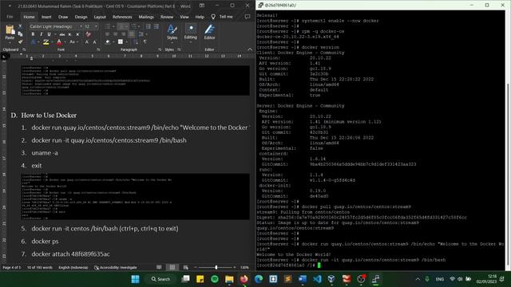511x287 pixels.
Task: Open Spotify from the taskbar
Action: tap(215, 279)
